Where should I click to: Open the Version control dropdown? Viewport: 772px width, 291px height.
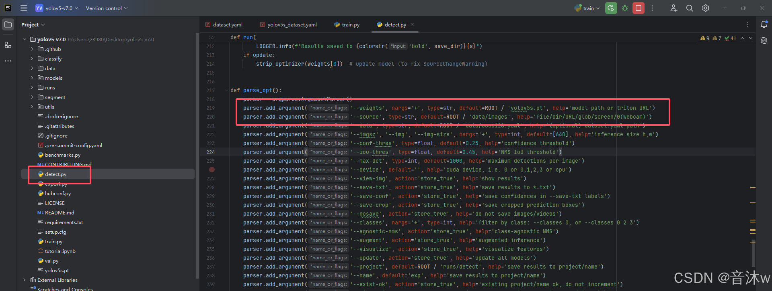107,8
